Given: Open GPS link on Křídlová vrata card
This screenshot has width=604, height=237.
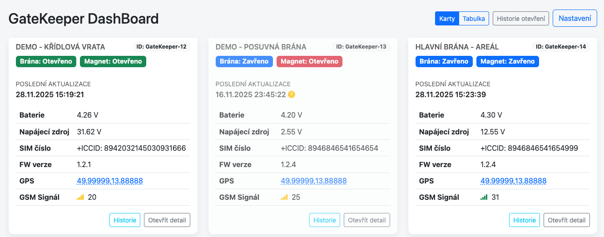Looking at the screenshot, I should click(110, 181).
